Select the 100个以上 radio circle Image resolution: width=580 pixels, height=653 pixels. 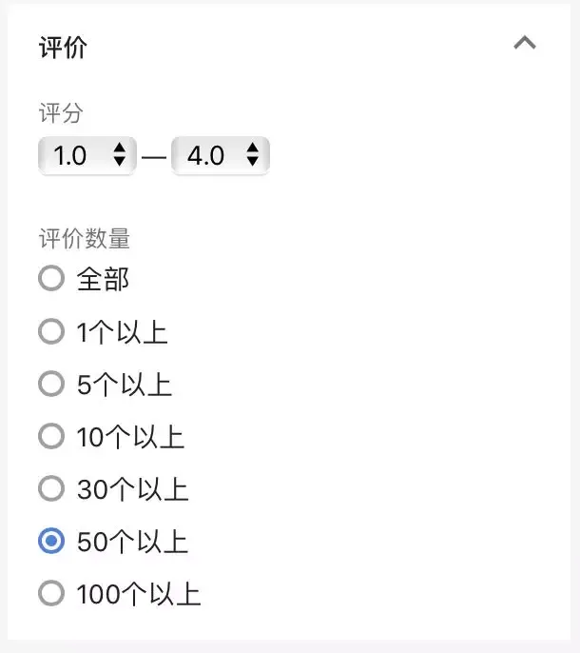pos(51,593)
